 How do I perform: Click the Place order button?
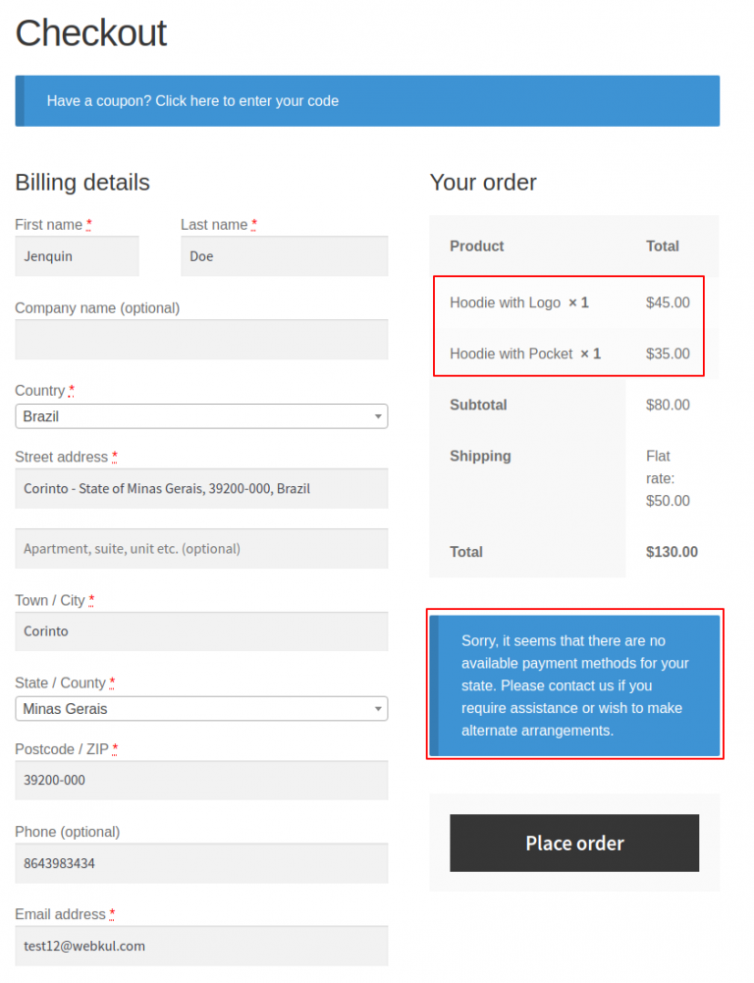pyautogui.click(x=573, y=843)
